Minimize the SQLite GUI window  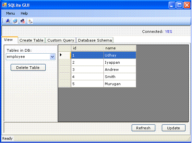click(172, 5)
